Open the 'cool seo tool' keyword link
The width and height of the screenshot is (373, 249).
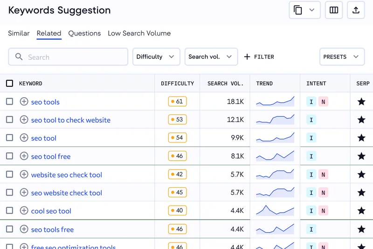tap(51, 211)
